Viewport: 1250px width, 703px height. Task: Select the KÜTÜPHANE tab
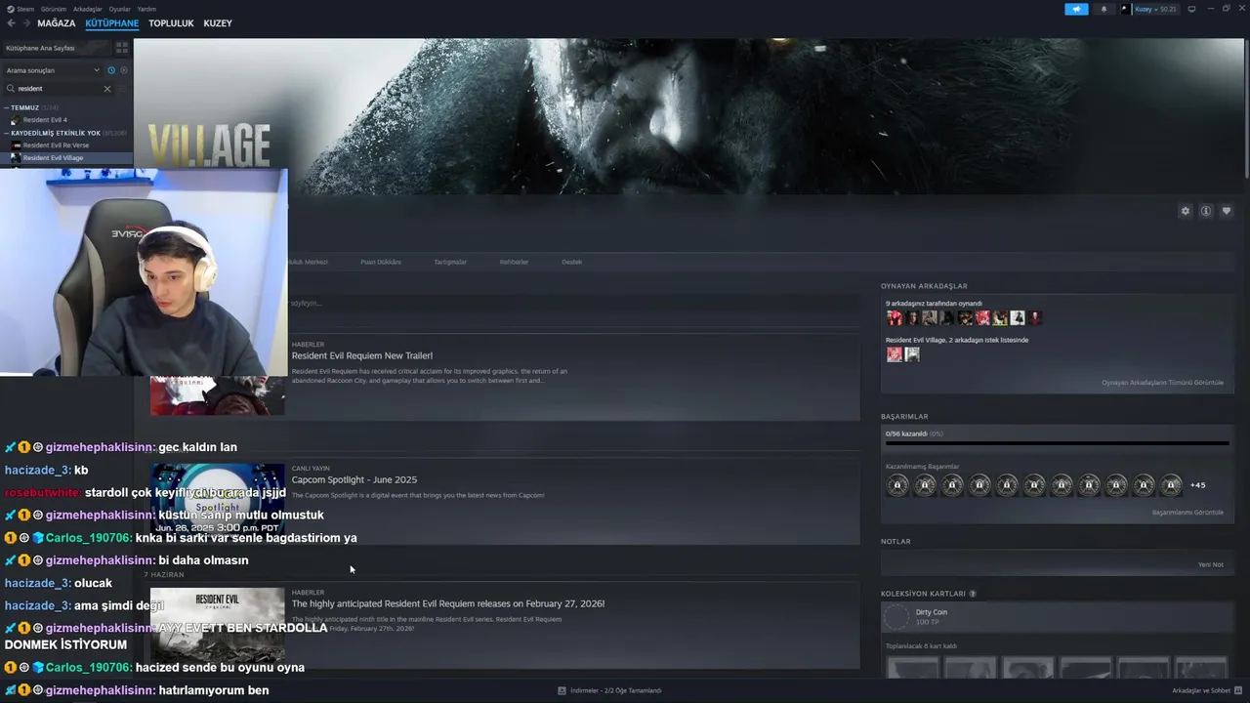tap(111, 23)
